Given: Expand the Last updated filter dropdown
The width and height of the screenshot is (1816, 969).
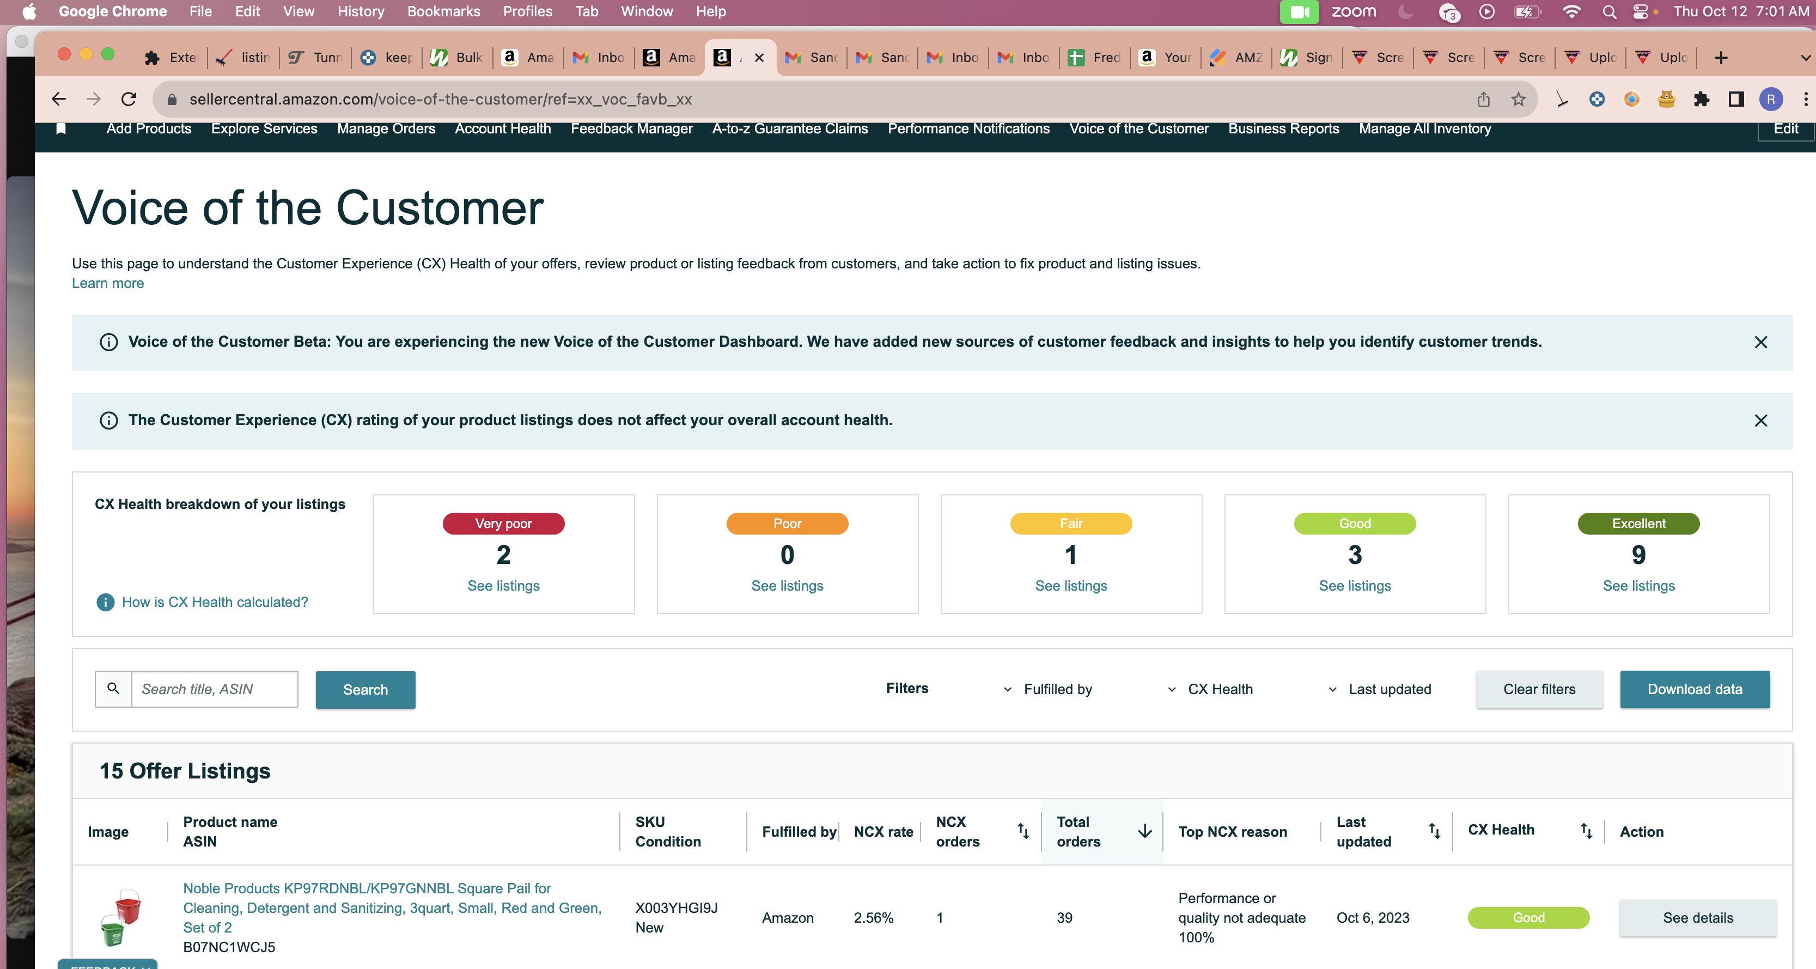Looking at the screenshot, I should pos(1379,689).
